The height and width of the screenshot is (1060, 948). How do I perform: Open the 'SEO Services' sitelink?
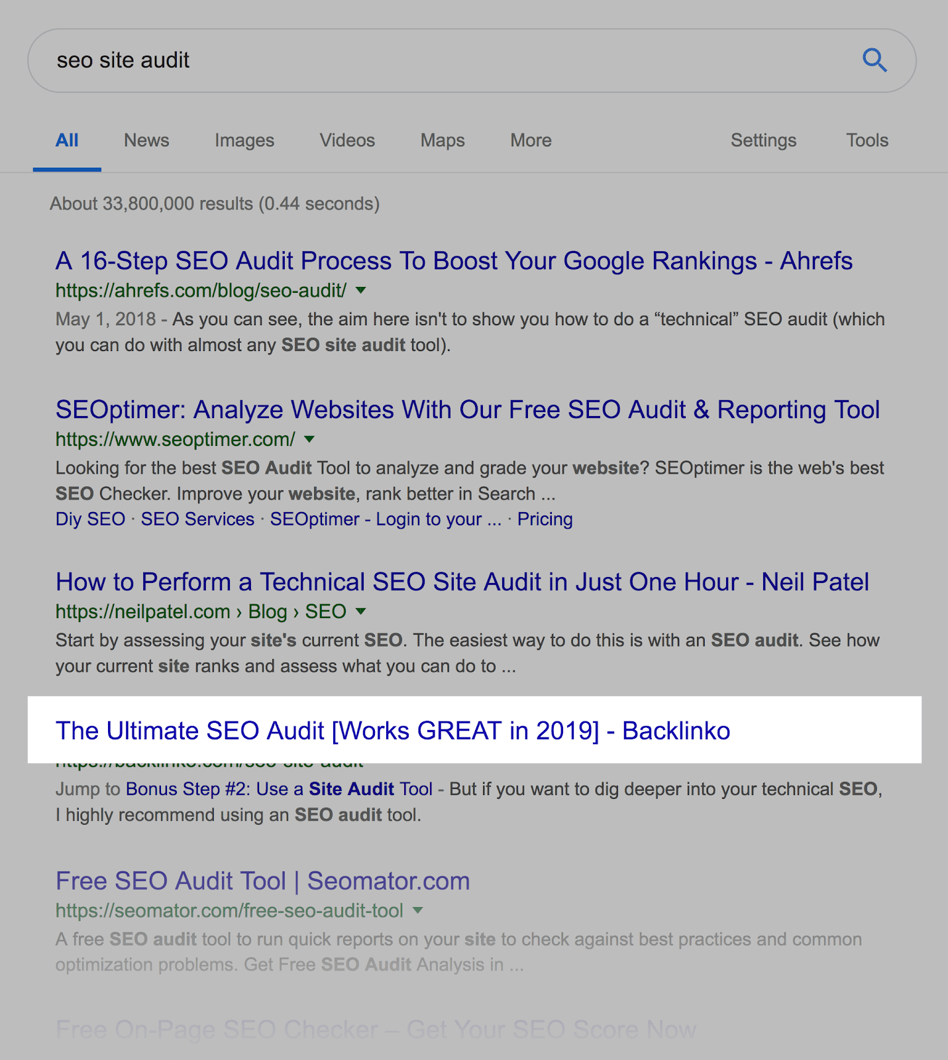pyautogui.click(x=197, y=519)
